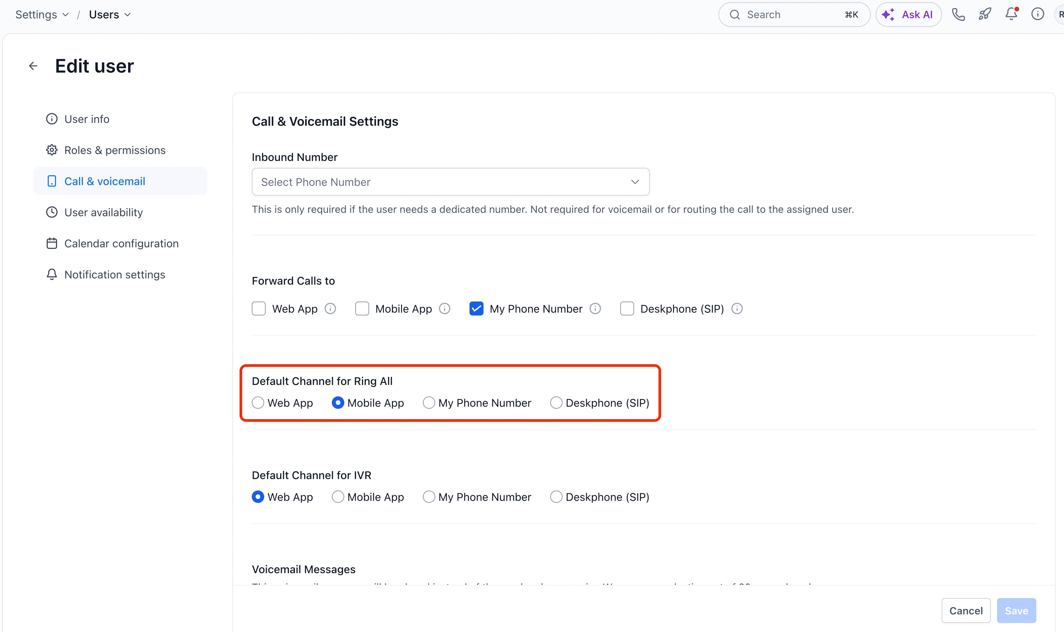Click the Cancel button
Image resolution: width=1064 pixels, height=632 pixels.
(966, 610)
